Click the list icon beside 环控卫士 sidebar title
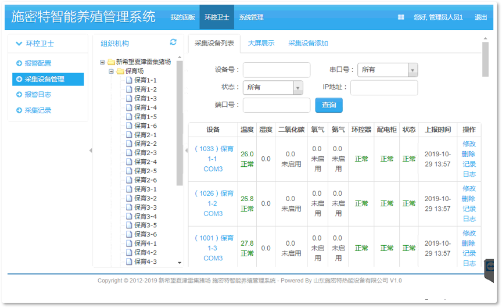Viewport: 502px width, 308px height. [19, 43]
